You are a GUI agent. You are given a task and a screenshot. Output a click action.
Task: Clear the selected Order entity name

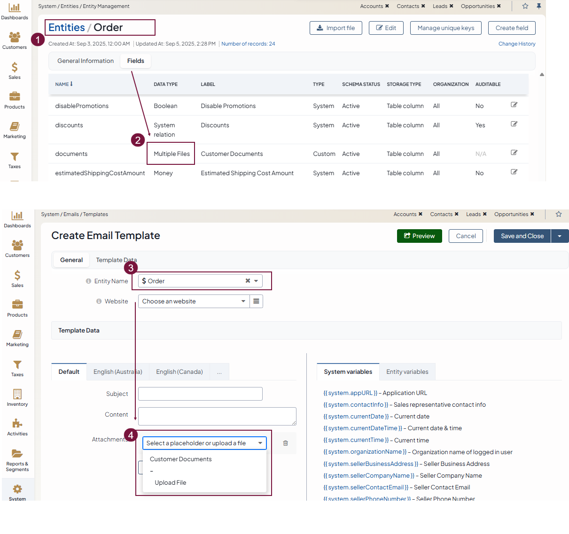click(248, 281)
